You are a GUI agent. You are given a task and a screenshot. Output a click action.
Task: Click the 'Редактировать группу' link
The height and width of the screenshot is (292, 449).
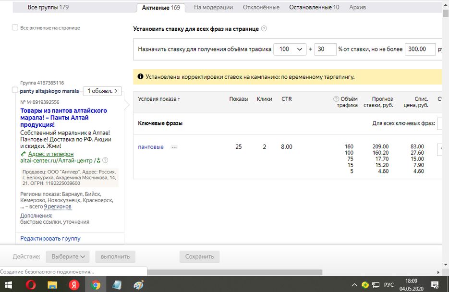[x=50, y=238]
